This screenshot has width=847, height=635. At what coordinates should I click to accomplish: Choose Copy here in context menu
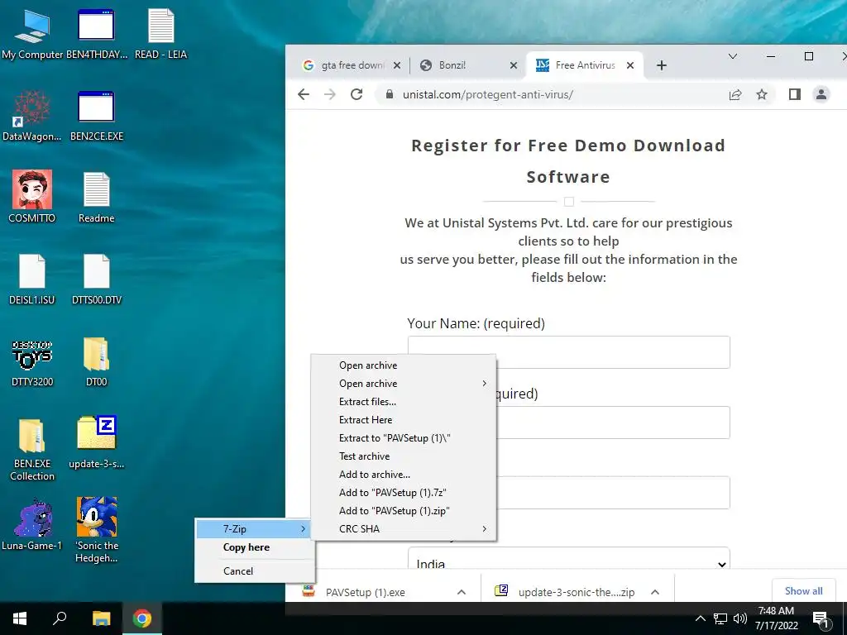point(255,547)
